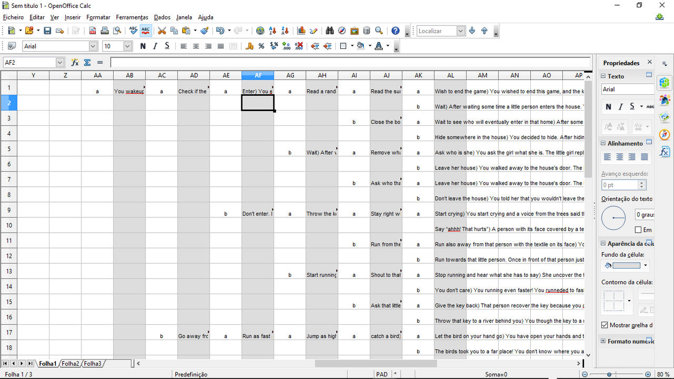
Task: Decrease indent in formatting toolbar
Action: [x=315, y=46]
